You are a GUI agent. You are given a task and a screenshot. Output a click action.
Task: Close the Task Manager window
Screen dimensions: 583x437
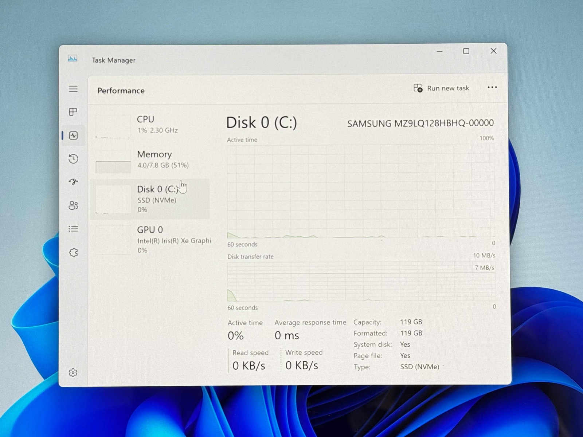[493, 51]
